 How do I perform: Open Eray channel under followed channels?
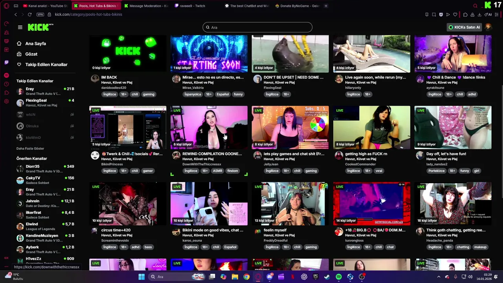[x=46, y=91]
